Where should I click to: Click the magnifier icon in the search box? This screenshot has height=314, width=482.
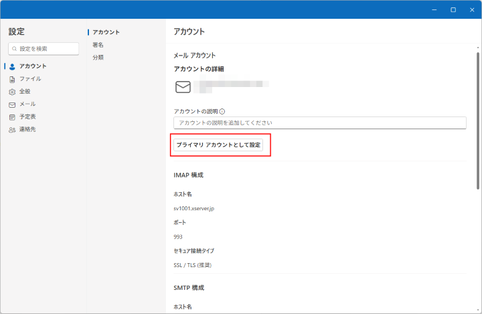tap(14, 49)
